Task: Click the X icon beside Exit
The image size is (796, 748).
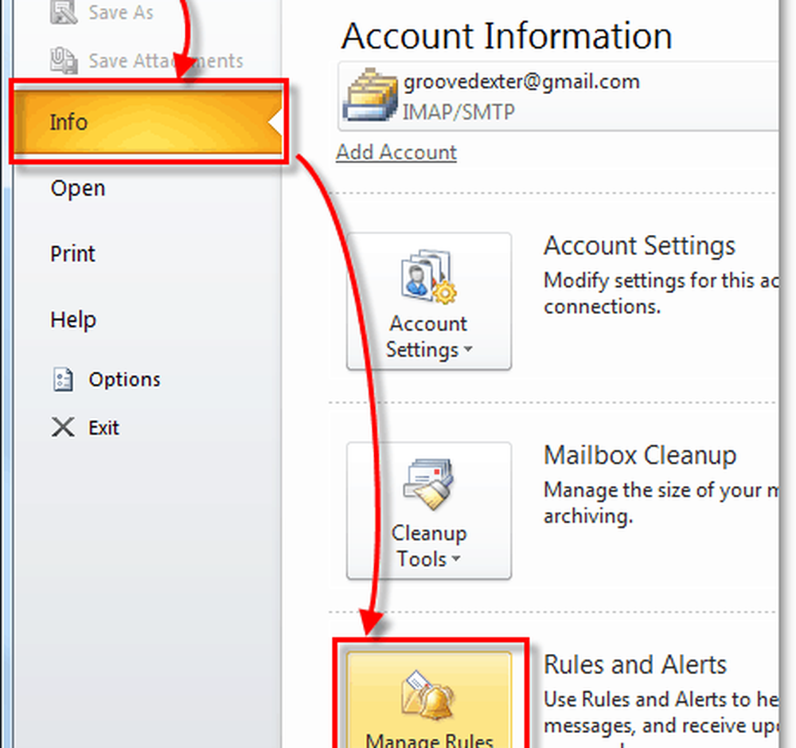Action: pyautogui.click(x=63, y=428)
